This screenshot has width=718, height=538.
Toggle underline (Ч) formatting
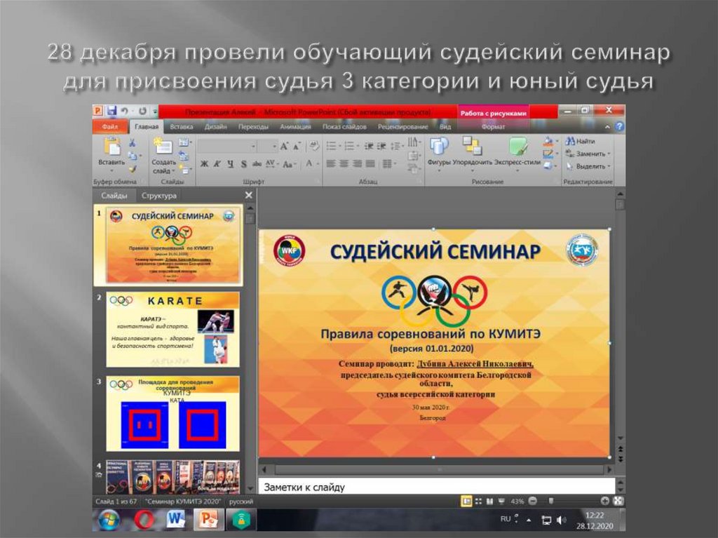click(229, 163)
